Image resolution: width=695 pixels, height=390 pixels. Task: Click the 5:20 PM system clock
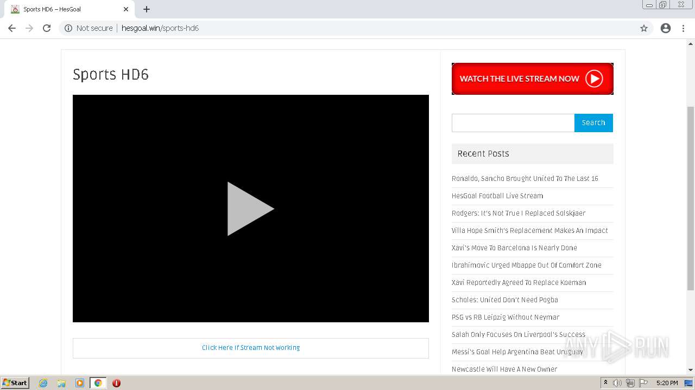click(x=667, y=383)
